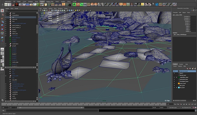Click the playback range slider bar
Image resolution: width=197 pixels, height=115 pixels.
click(51, 108)
